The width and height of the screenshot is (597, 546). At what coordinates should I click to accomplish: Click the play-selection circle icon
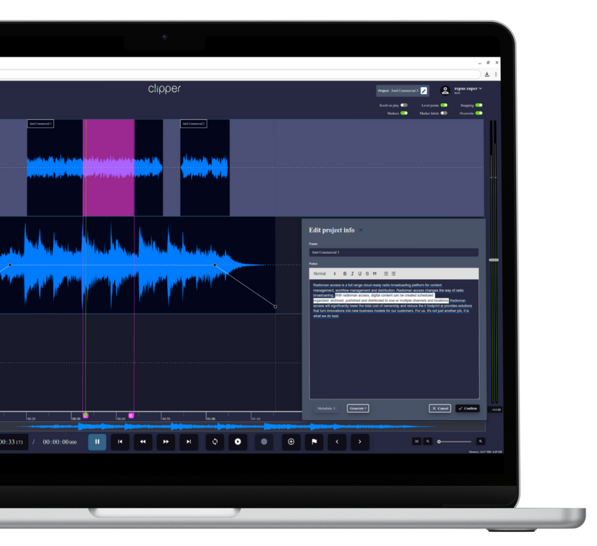tap(238, 442)
